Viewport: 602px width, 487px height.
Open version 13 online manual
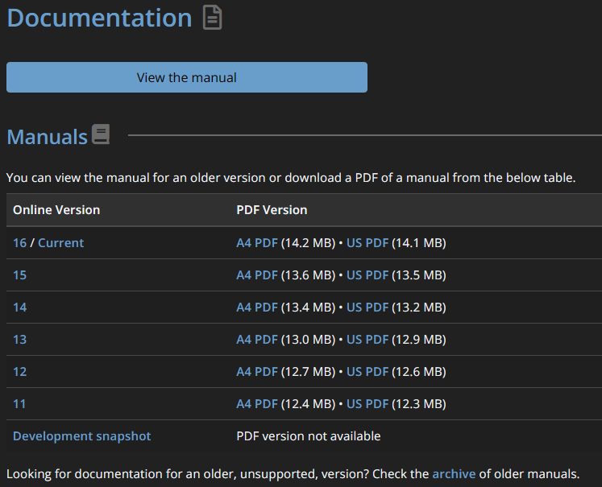[x=19, y=339]
